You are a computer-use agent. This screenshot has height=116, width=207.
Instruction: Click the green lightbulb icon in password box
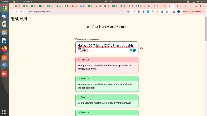pos(131,50)
